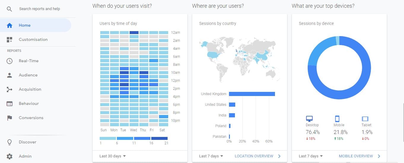Click the Behaviour window icon
404x163 pixels.
click(x=9, y=104)
